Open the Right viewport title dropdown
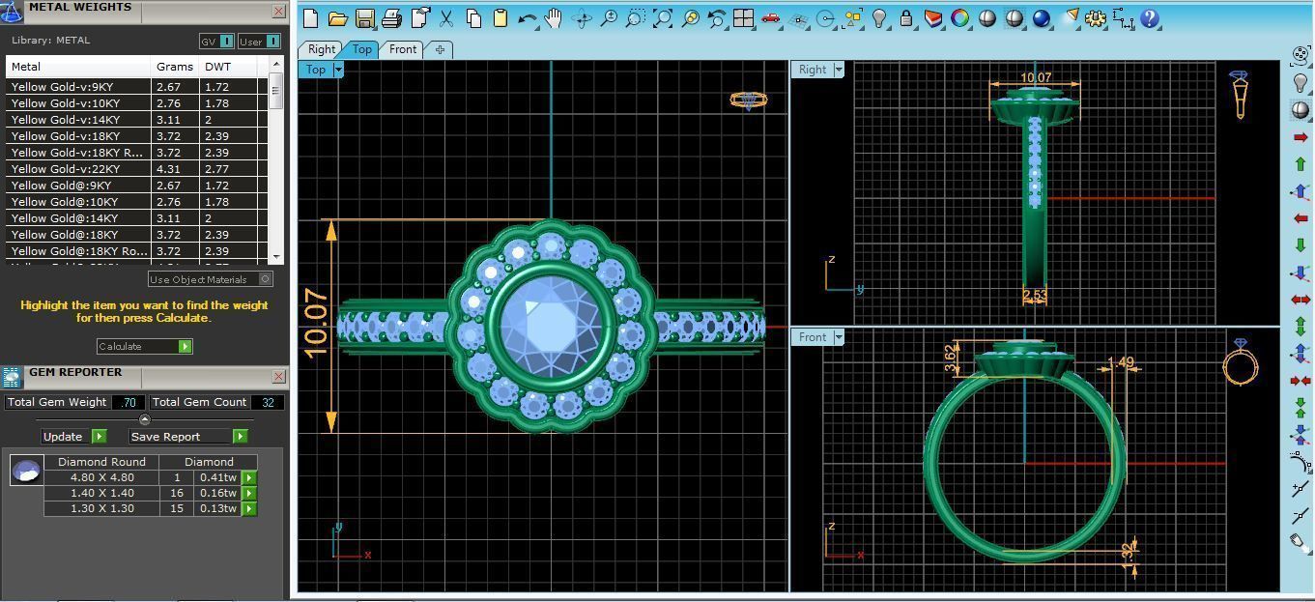1315x602 pixels. pyautogui.click(x=839, y=70)
